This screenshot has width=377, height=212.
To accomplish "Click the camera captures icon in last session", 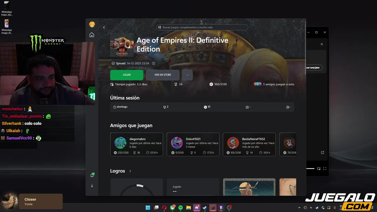I will 247,107.
